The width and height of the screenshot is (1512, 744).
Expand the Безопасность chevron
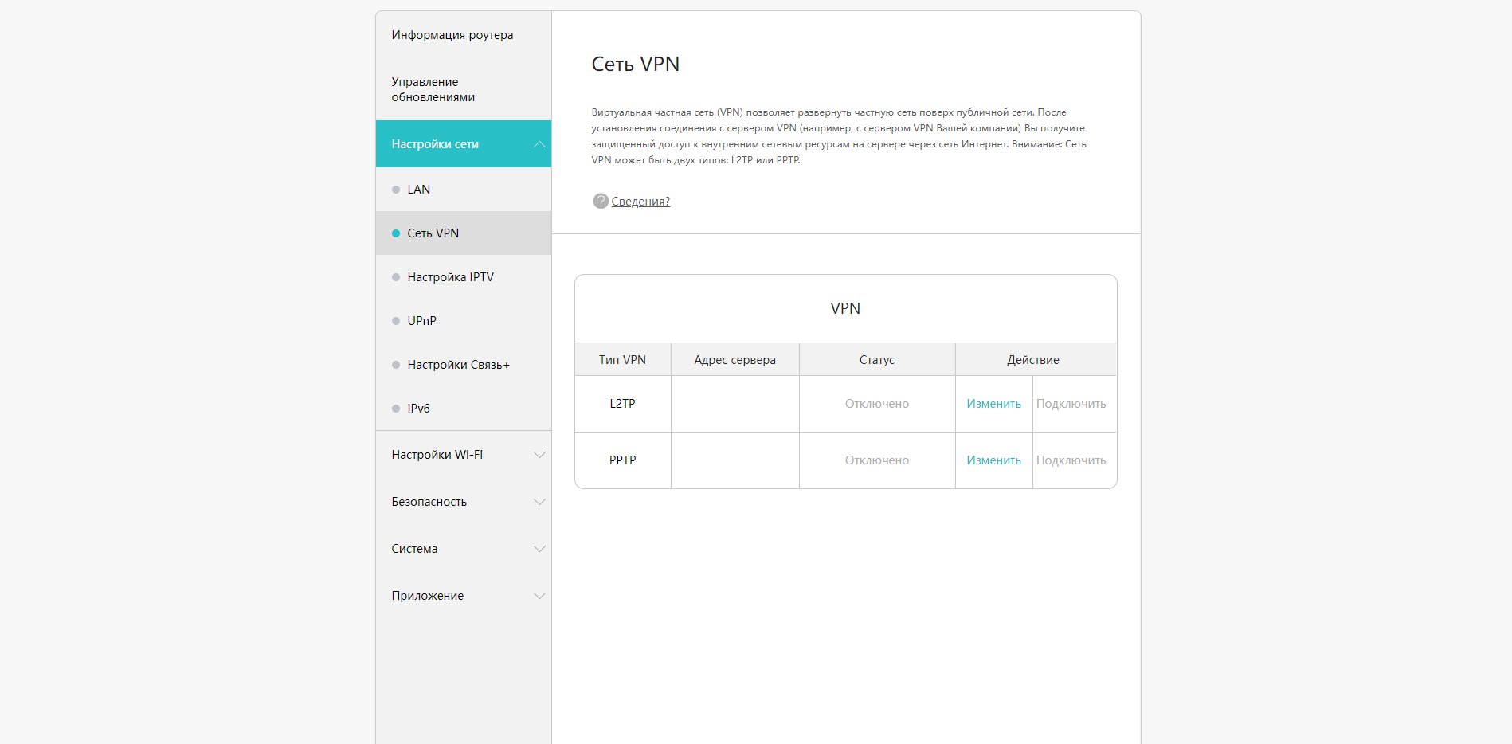click(x=539, y=502)
